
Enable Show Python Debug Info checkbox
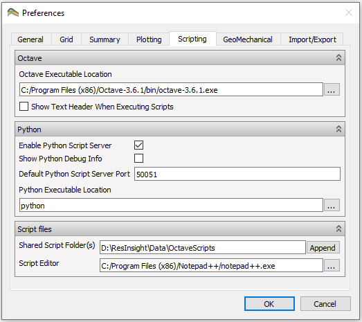pos(138,159)
